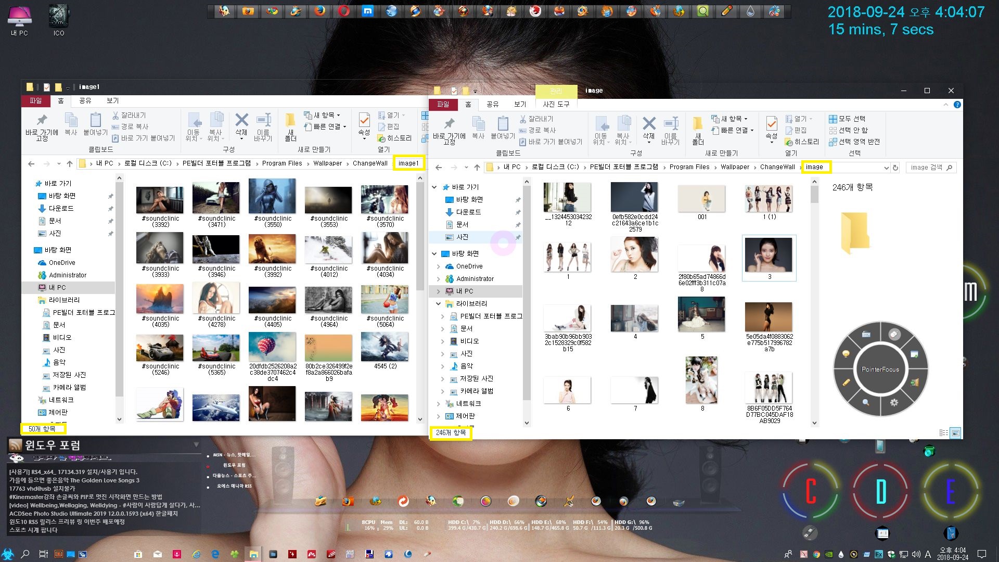The height and width of the screenshot is (562, 999).
Task: Collapse ribbon chevron in image window
Action: [x=945, y=105]
